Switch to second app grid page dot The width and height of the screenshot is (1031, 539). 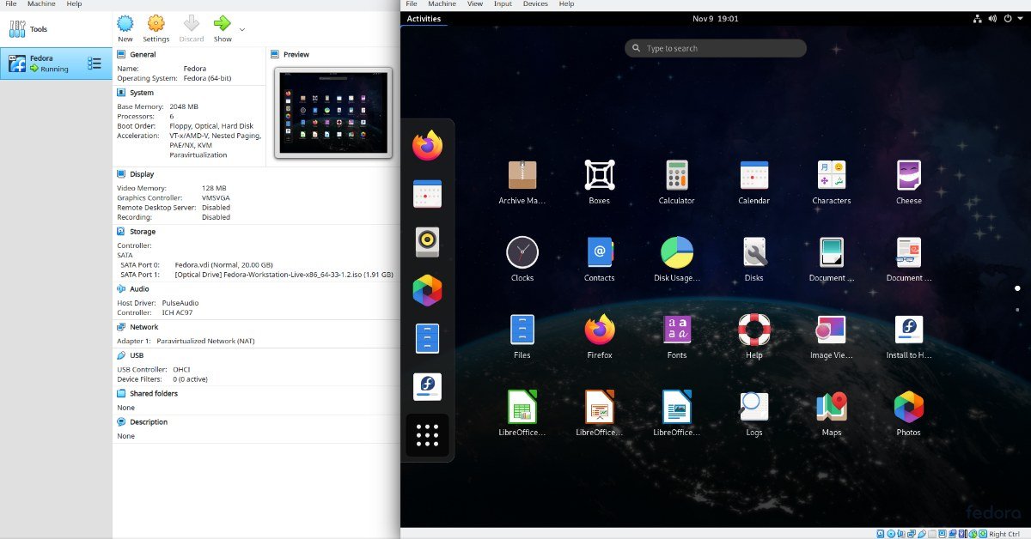coord(1017,309)
